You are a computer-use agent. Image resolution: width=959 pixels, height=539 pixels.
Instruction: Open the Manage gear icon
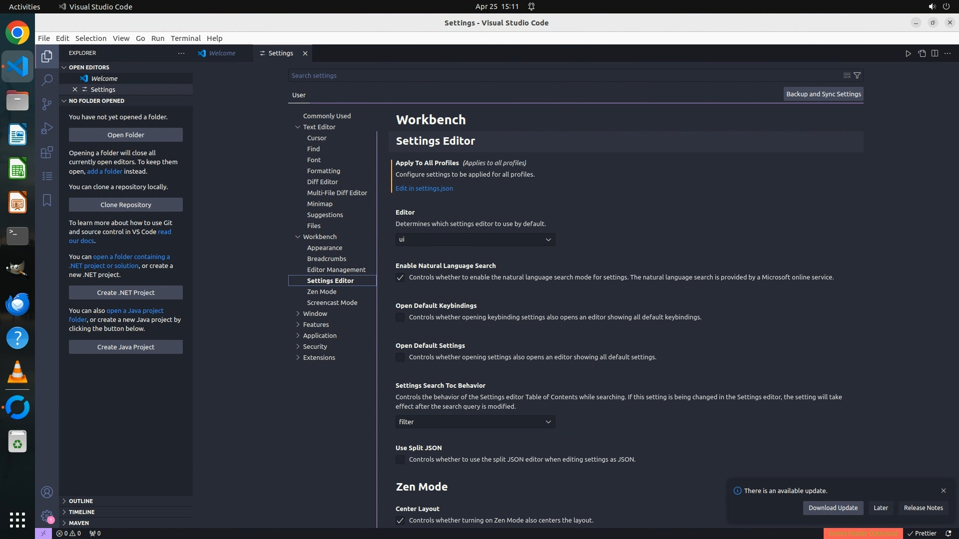click(47, 516)
